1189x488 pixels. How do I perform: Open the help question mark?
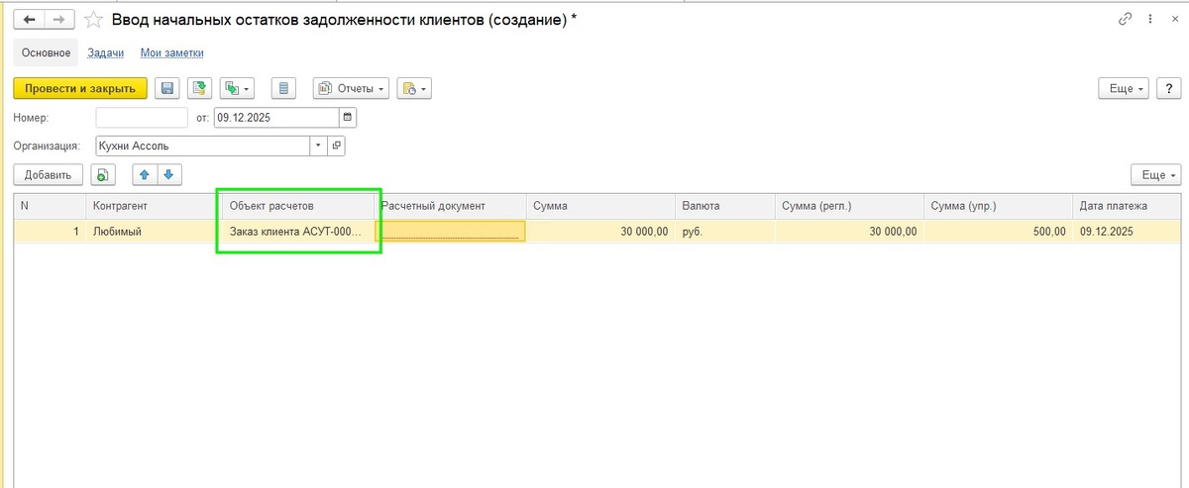coord(1169,88)
